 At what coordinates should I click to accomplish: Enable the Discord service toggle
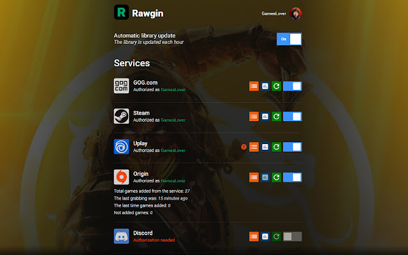[x=293, y=237]
